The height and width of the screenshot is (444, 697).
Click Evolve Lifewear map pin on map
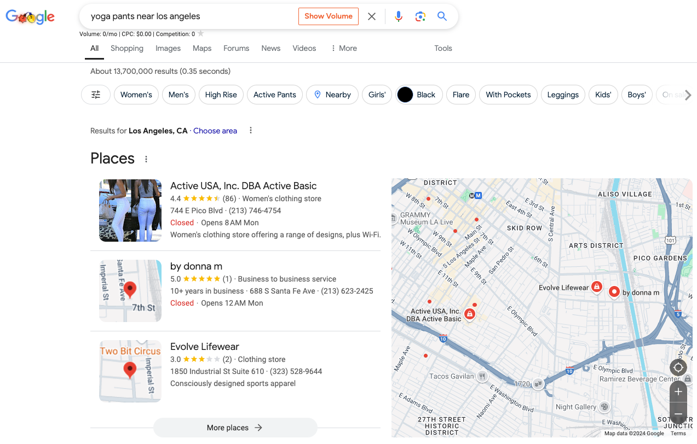click(x=597, y=287)
